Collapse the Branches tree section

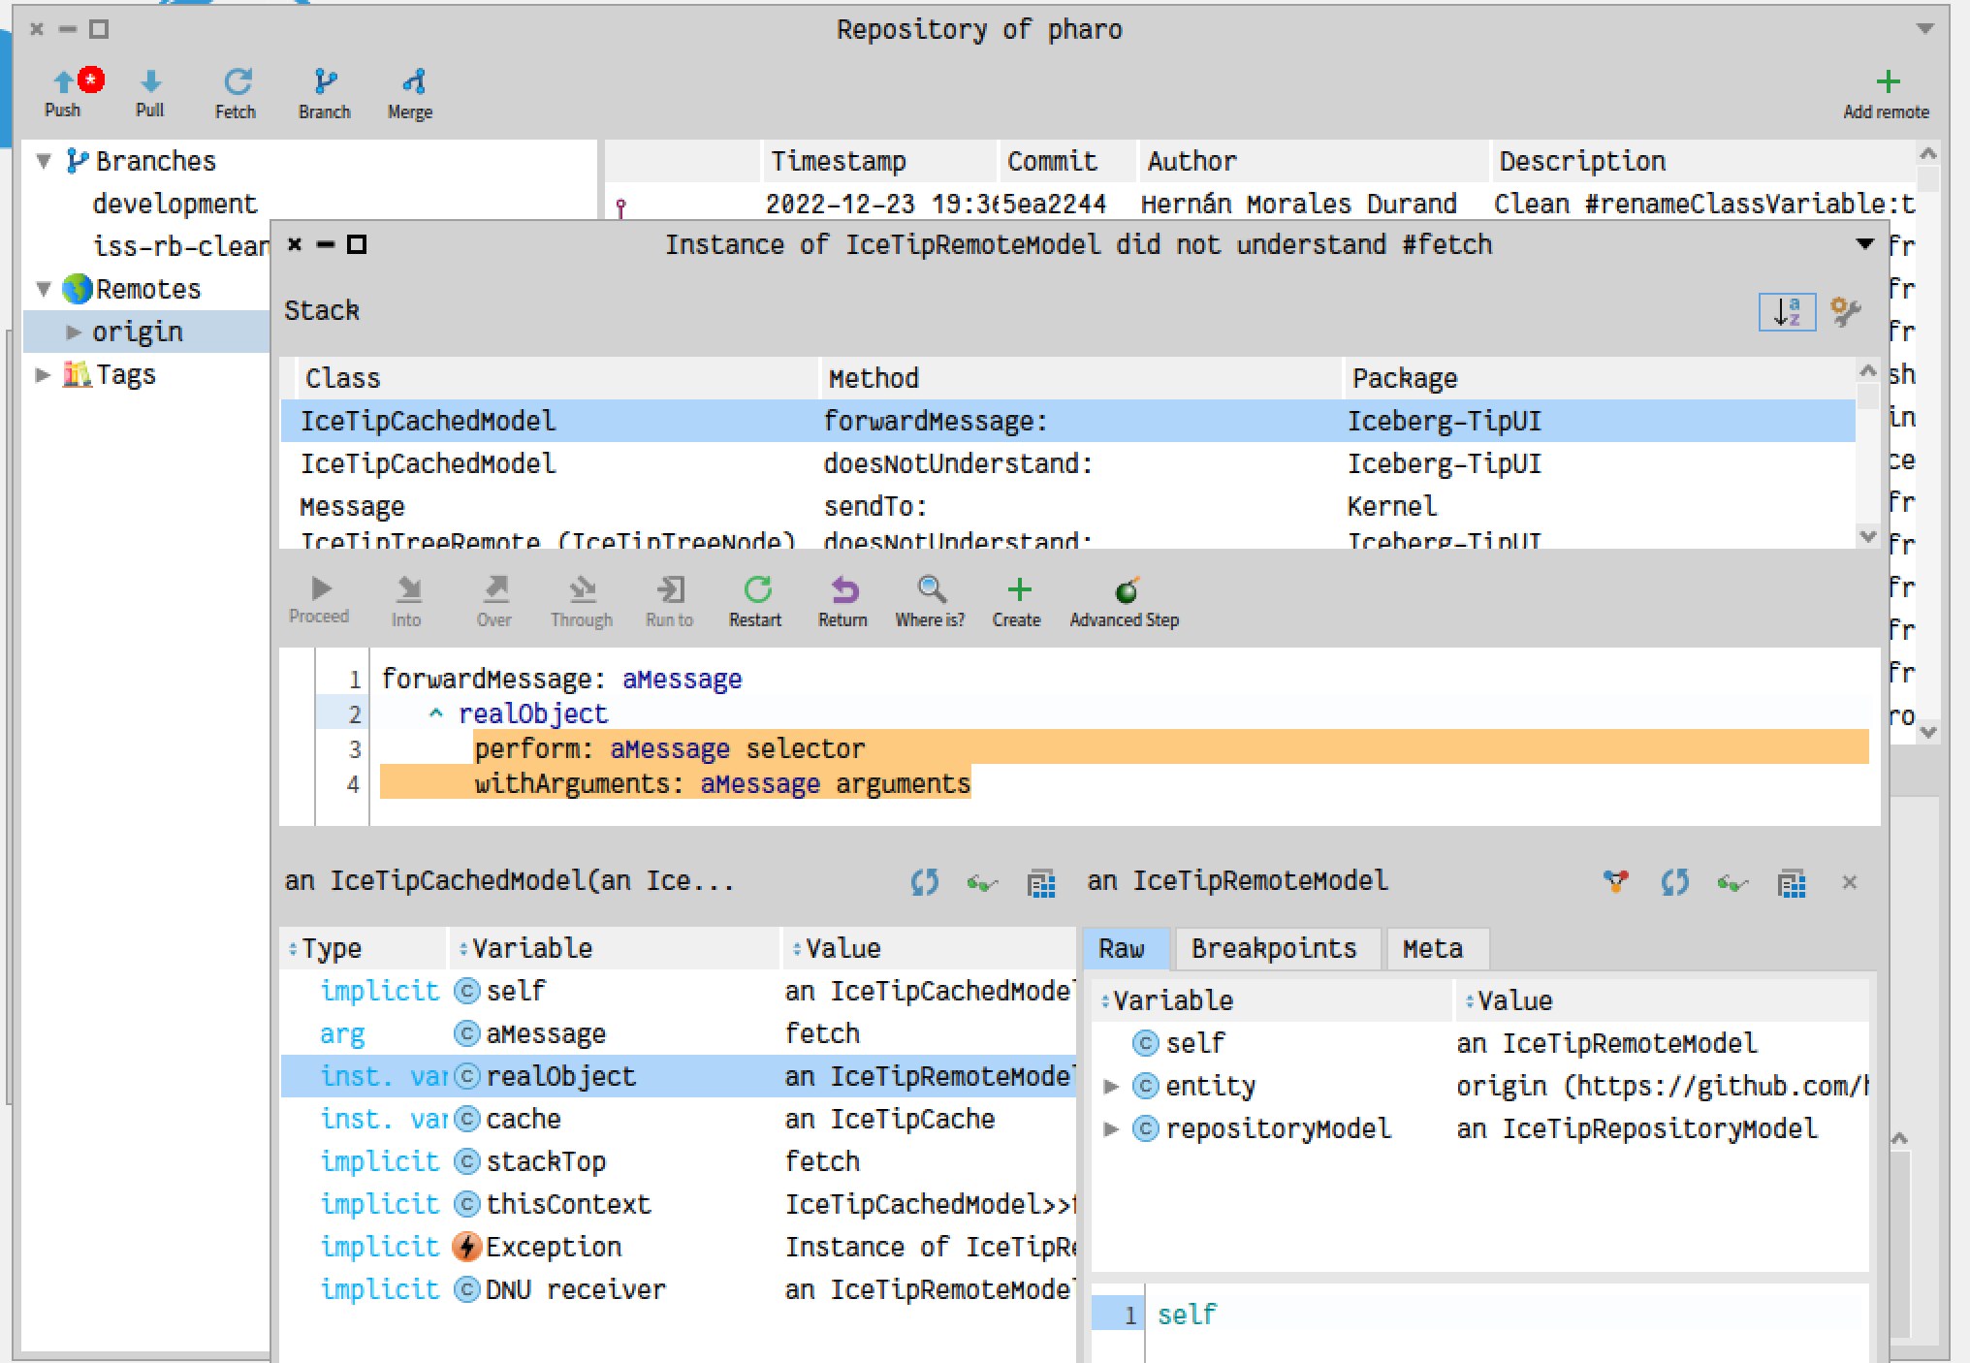coord(43,161)
